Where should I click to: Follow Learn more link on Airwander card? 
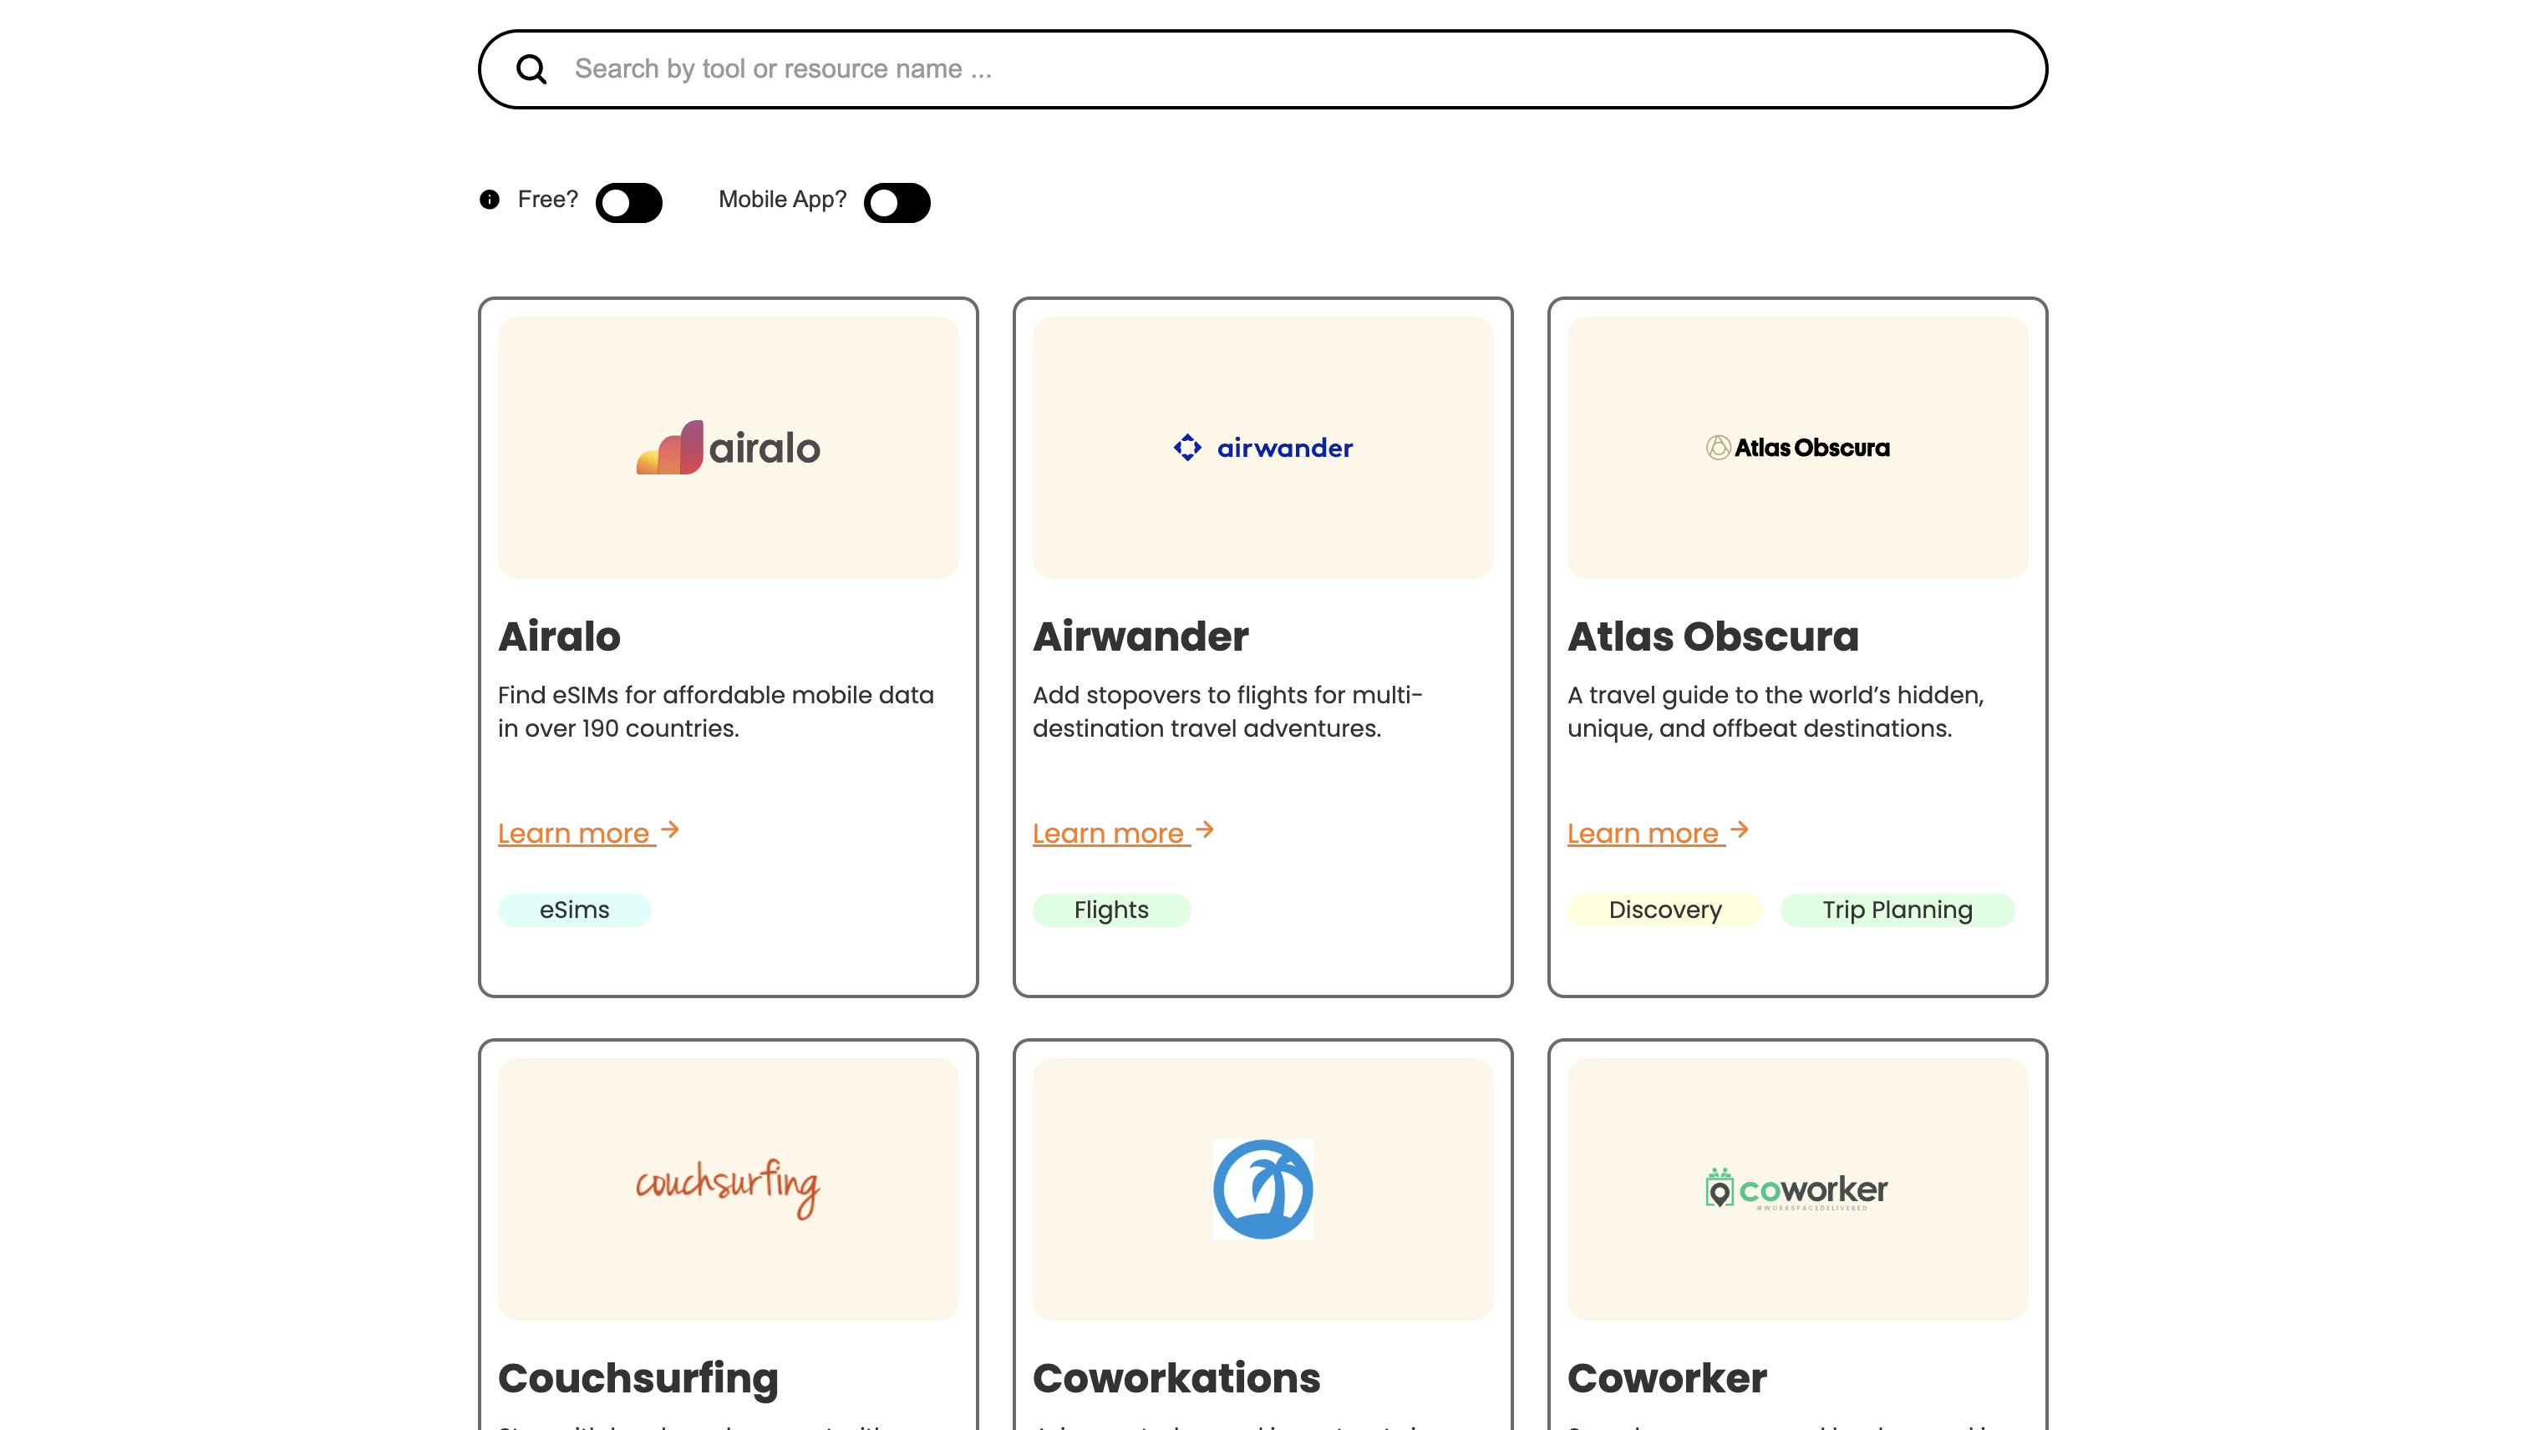pyautogui.click(x=1111, y=833)
